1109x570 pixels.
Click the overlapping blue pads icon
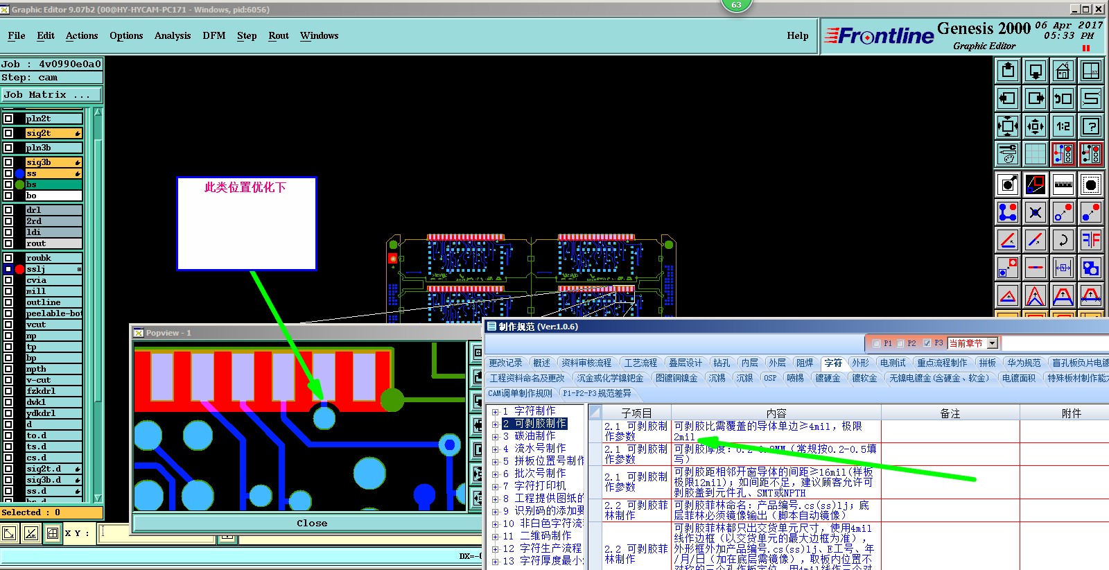pyautogui.click(x=1091, y=268)
